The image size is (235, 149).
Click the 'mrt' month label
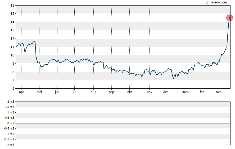pos(218,92)
